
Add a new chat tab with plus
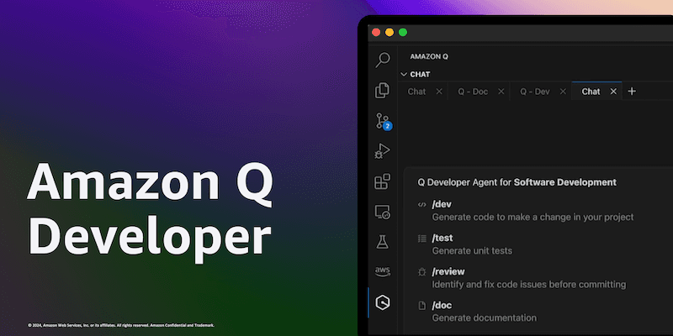click(x=632, y=92)
